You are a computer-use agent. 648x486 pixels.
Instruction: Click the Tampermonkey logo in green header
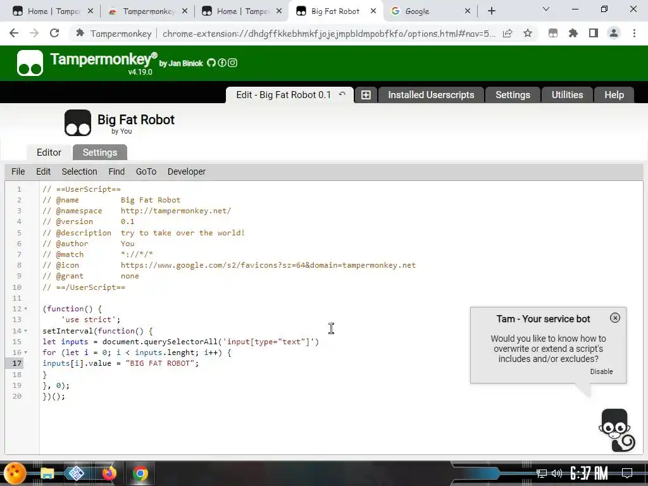click(30, 63)
